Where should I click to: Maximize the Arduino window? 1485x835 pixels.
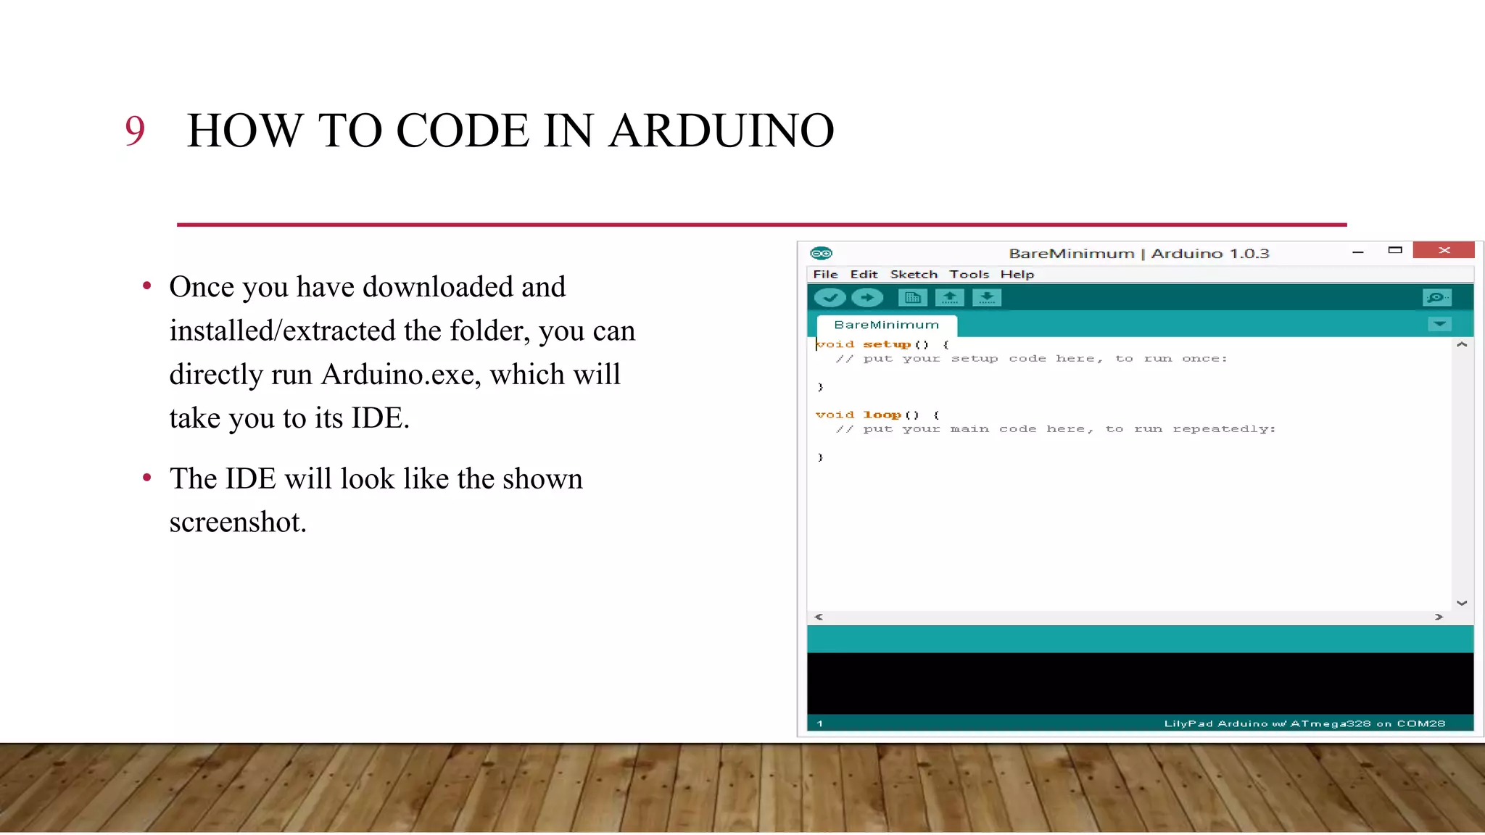(1395, 250)
